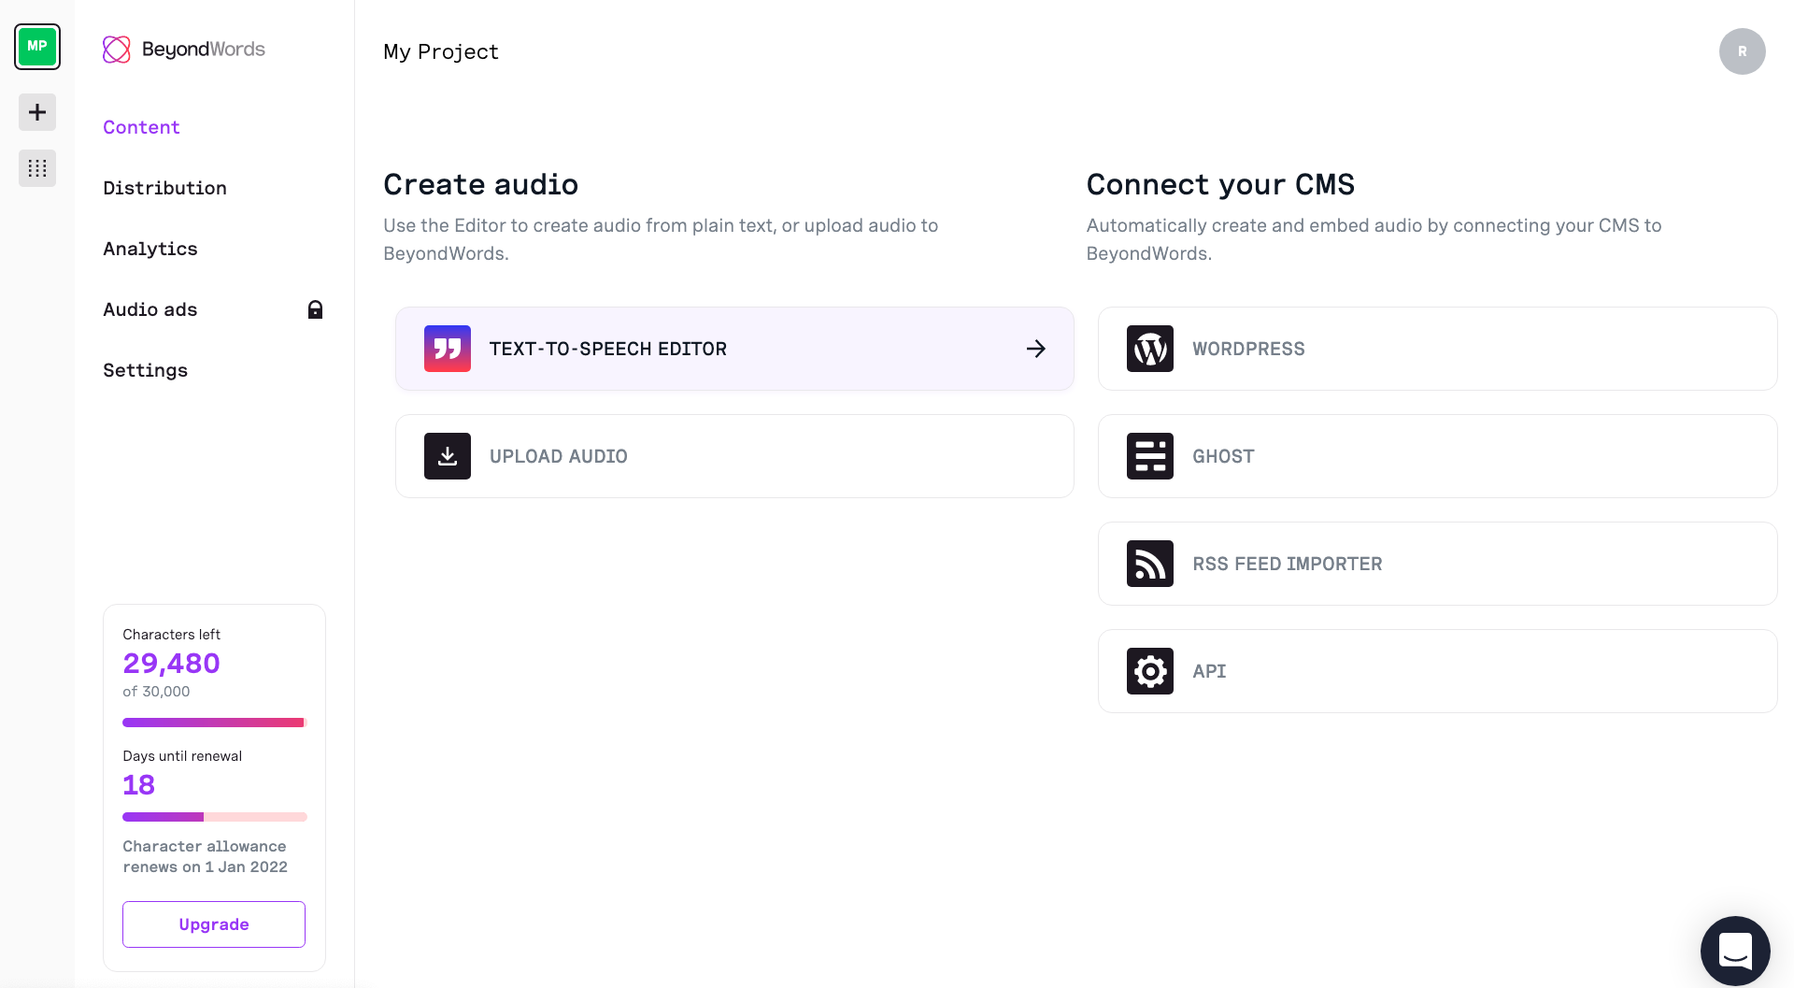Click the arrow on Text-to-Speech Editor card
Screen dimensions: 1794x988
tap(1036, 349)
